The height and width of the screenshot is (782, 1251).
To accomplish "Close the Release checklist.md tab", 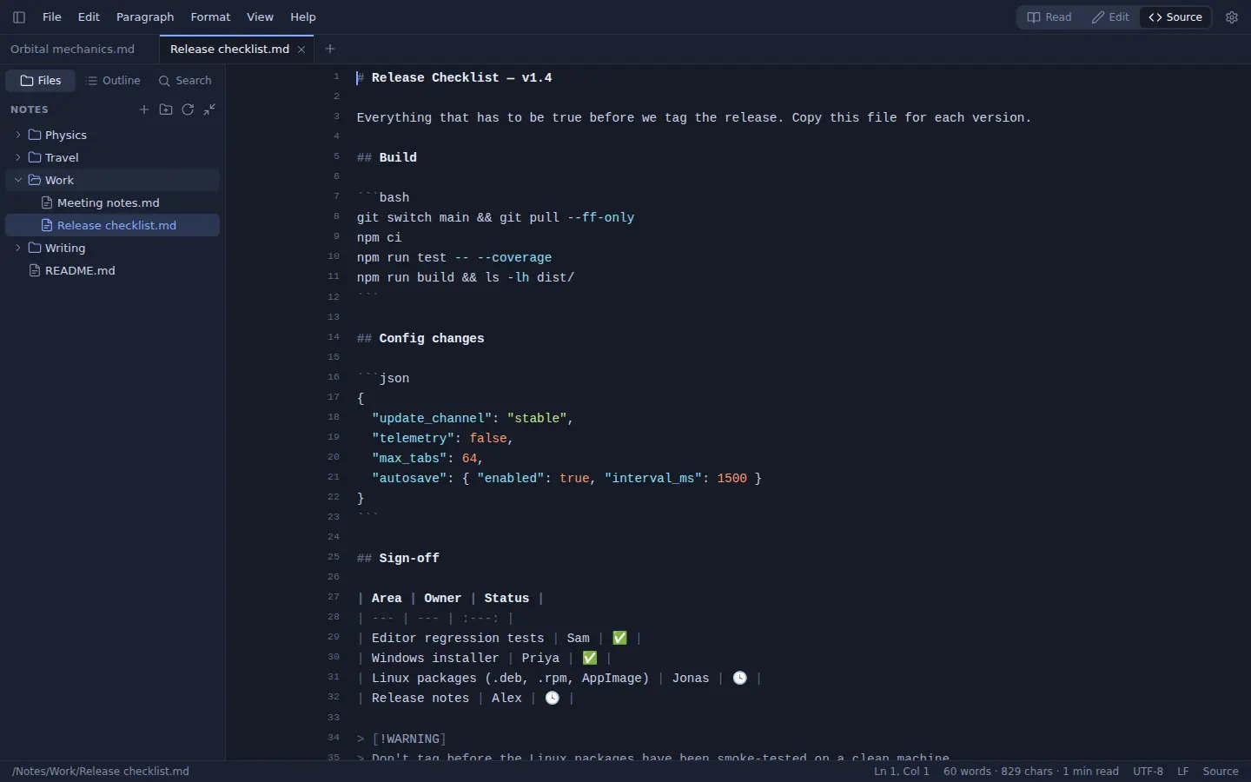I will [x=301, y=50].
